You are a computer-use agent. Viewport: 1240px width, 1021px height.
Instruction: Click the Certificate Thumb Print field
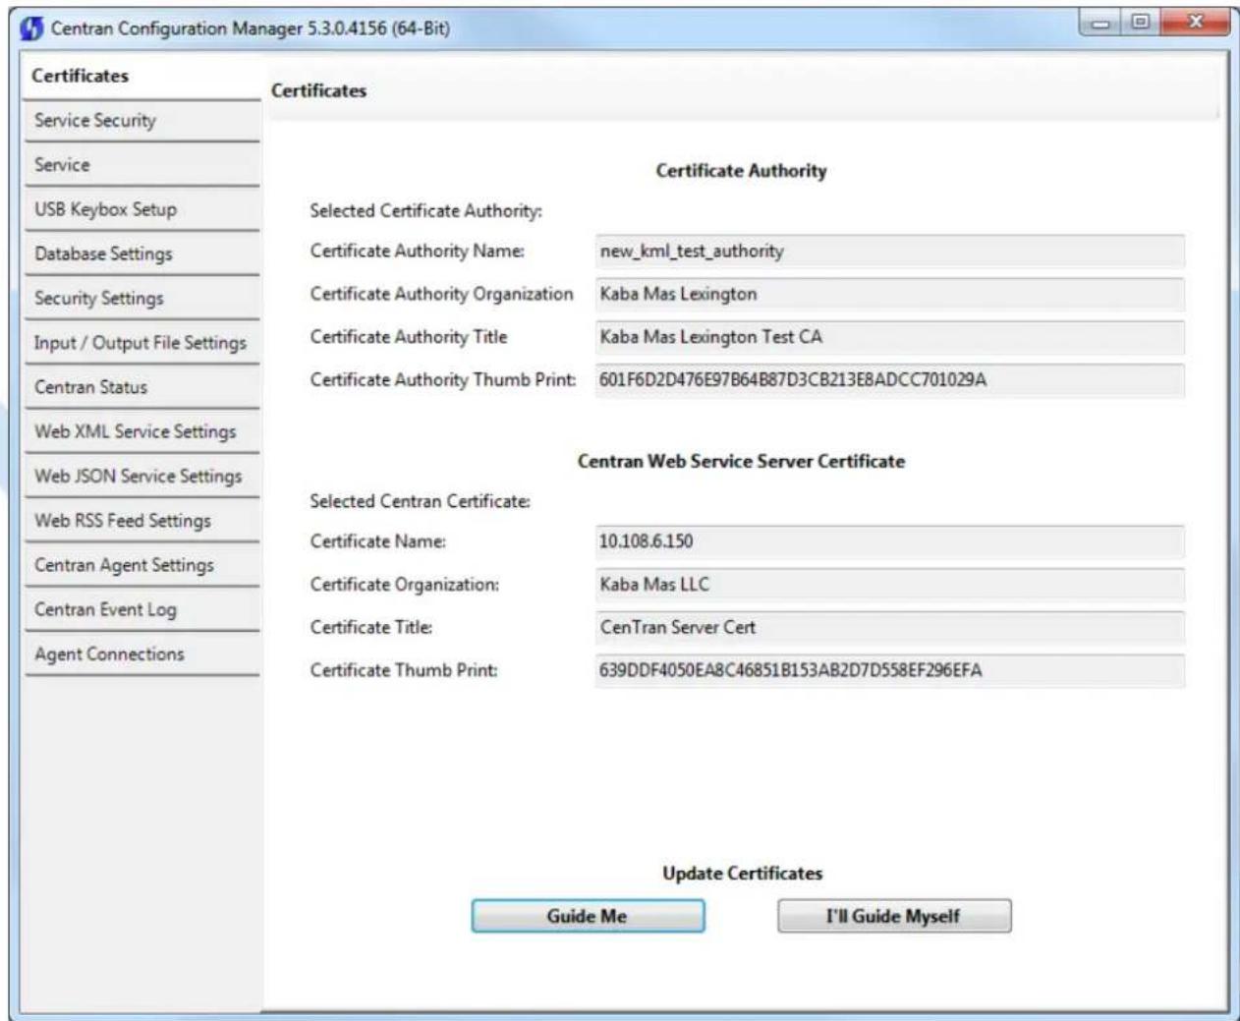[889, 670]
